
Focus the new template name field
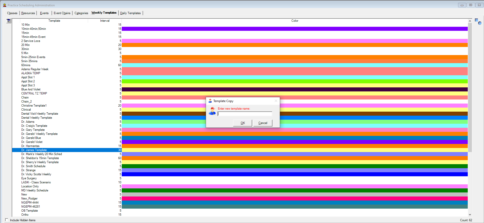coord(245,114)
